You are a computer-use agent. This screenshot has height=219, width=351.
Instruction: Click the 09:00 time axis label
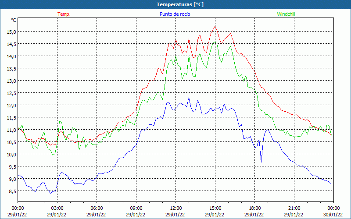pos(136,208)
